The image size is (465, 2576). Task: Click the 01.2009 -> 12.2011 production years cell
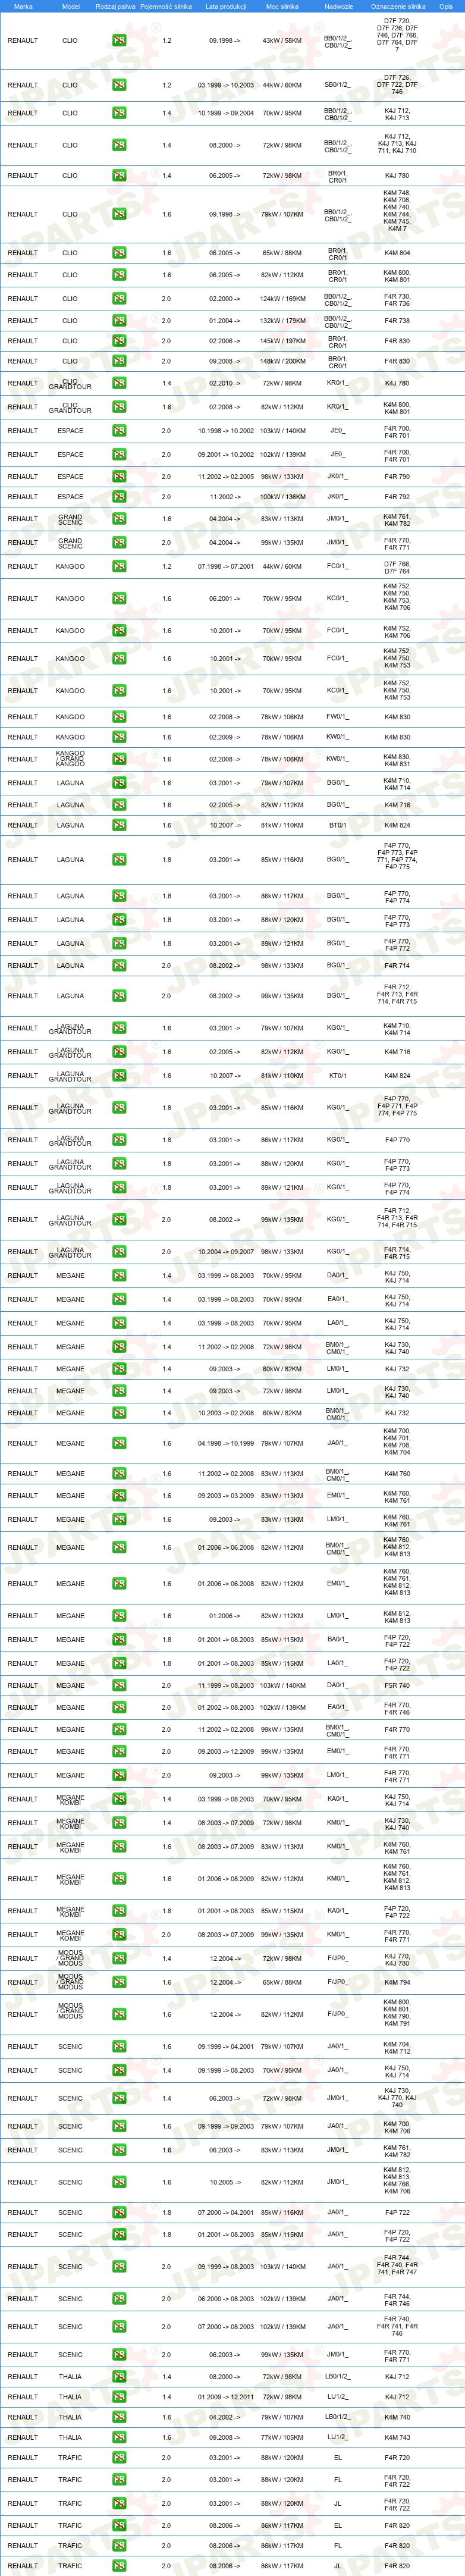point(225,2397)
